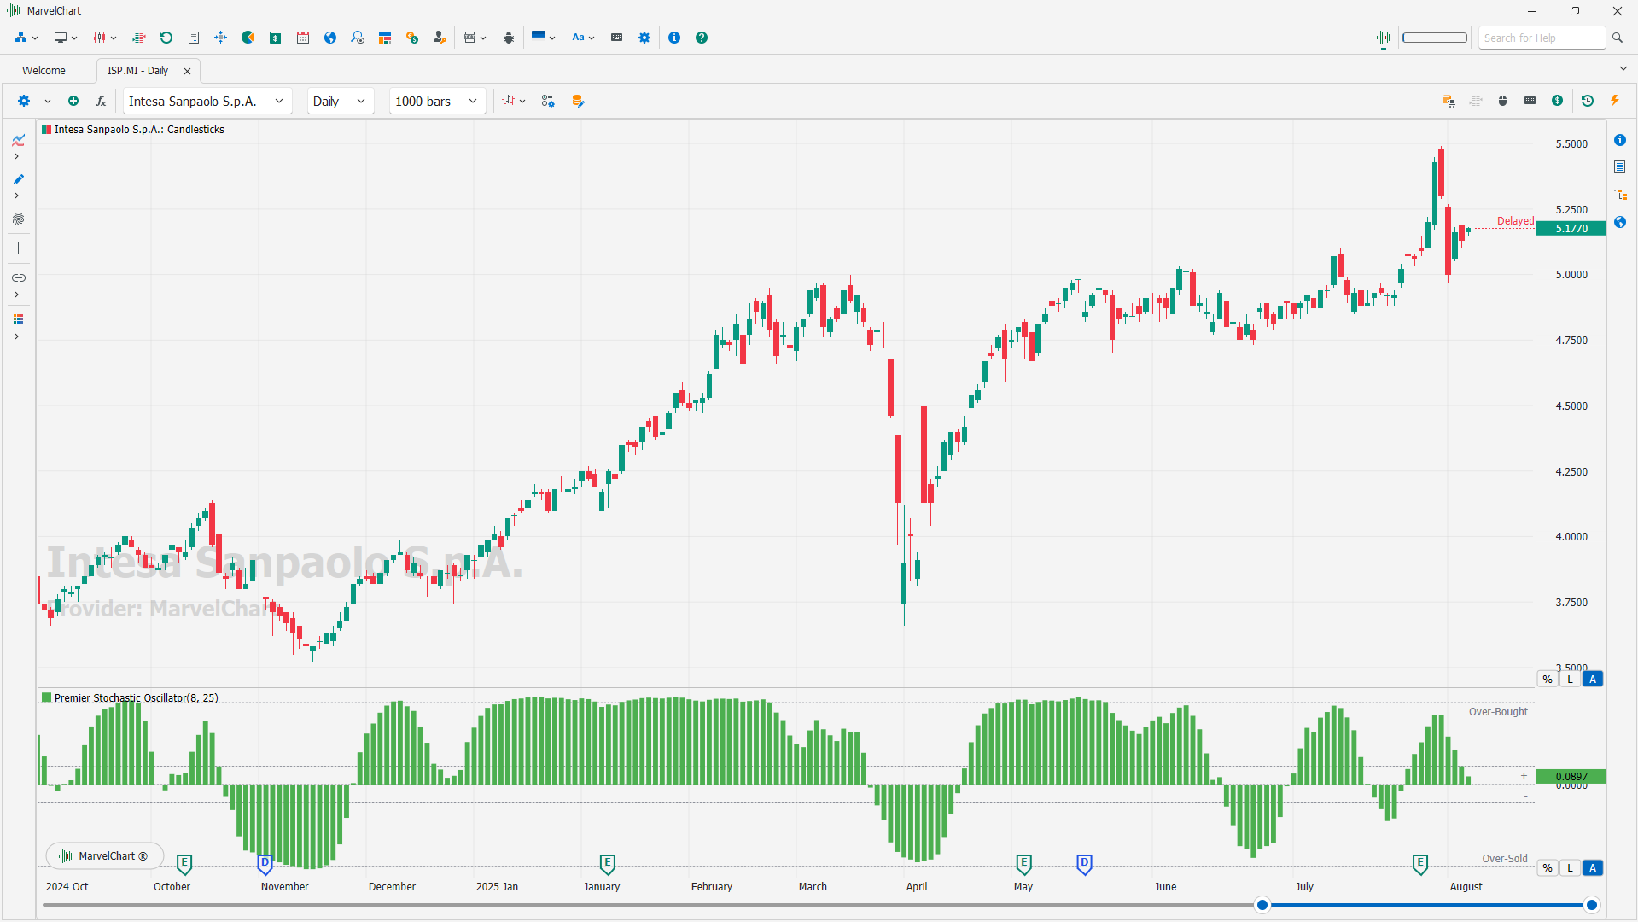Viewport: 1638px width, 922px height.
Task: Select the fingerprint tool in left sidebar
Action: click(18, 219)
